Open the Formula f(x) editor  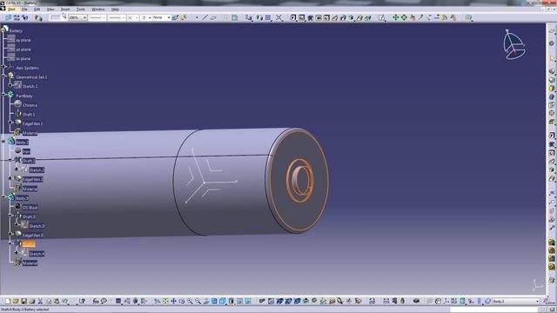point(96,302)
